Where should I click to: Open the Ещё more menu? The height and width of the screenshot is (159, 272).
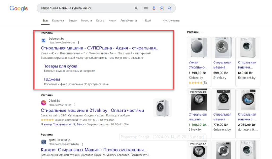tap(147, 21)
